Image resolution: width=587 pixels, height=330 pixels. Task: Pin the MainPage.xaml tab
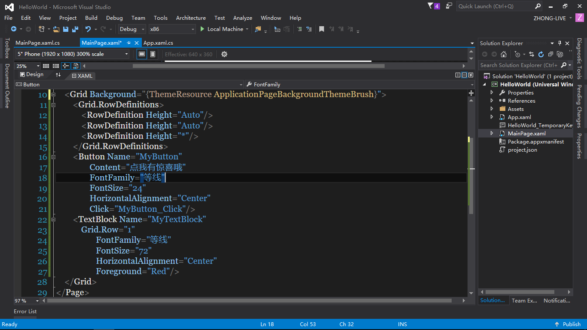point(128,43)
